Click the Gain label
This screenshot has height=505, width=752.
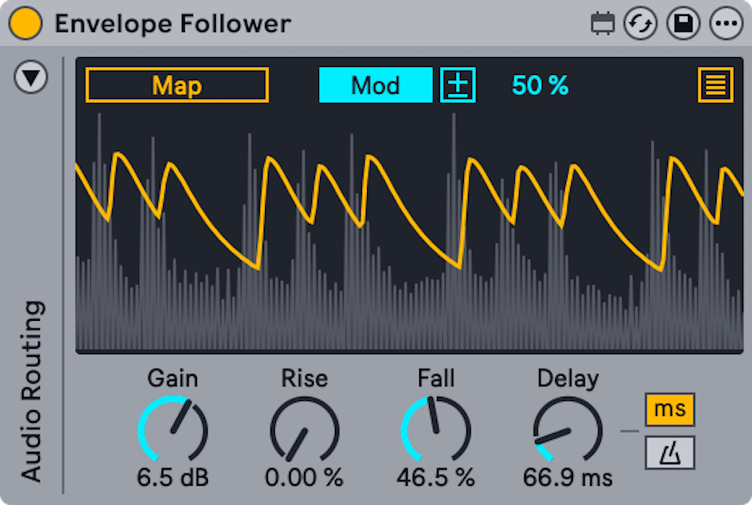click(173, 378)
